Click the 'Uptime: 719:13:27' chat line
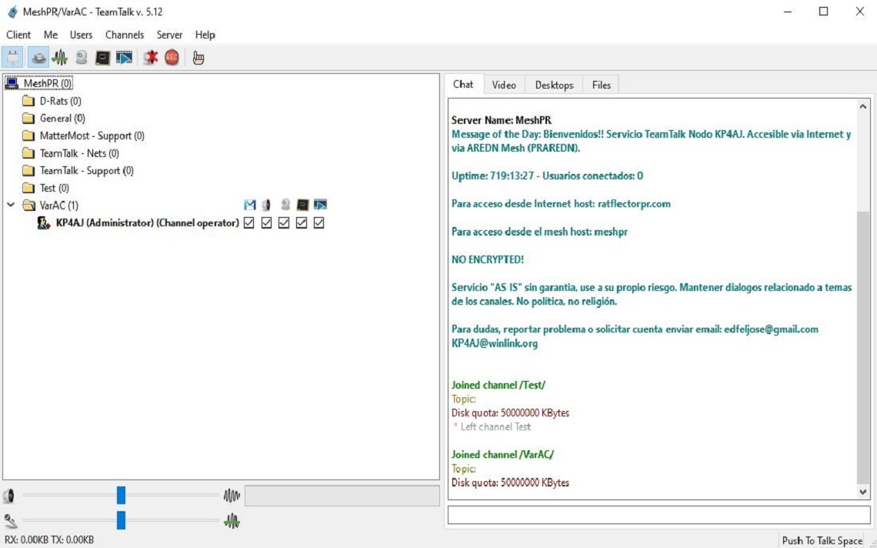877x548 pixels. click(x=547, y=175)
